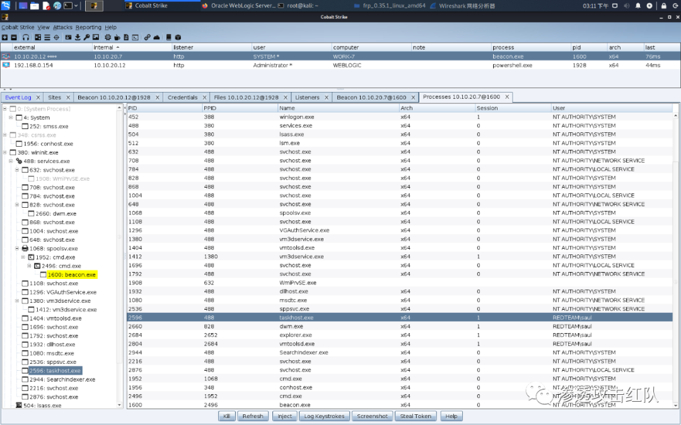Click the chain link Host File icon
This screenshot has height=425, width=681.
tap(147, 37)
